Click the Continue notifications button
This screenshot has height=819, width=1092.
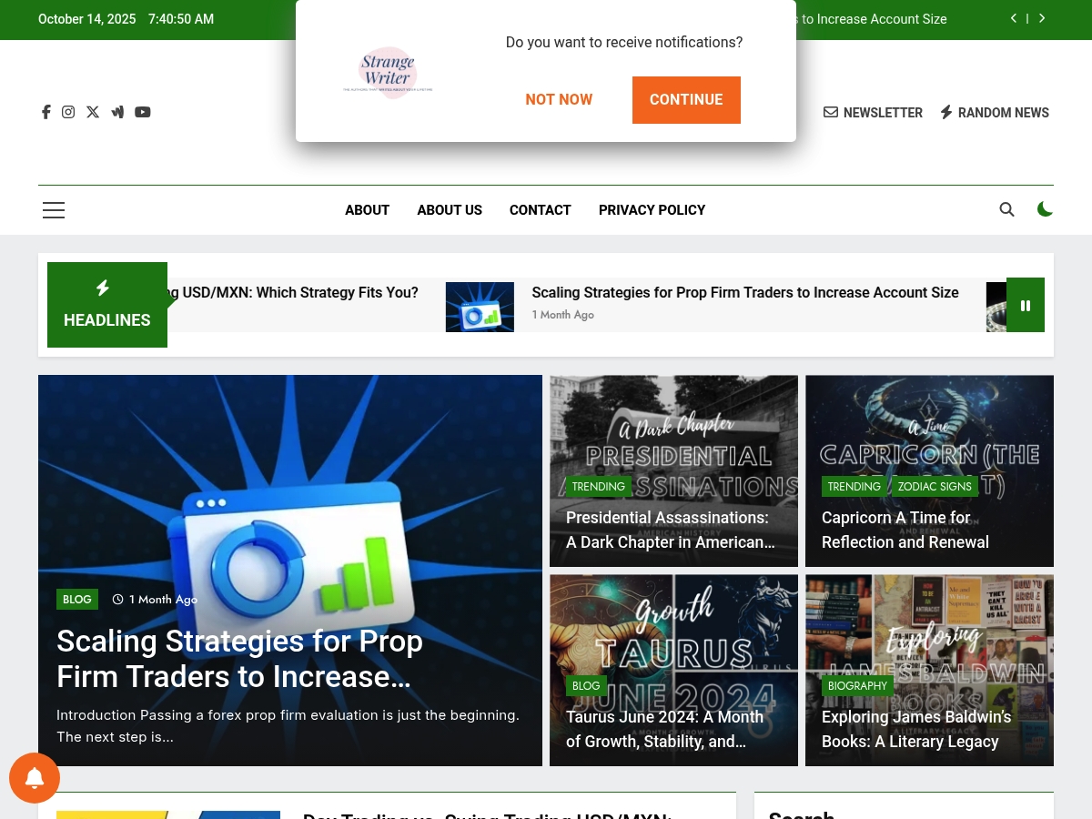pos(686,100)
